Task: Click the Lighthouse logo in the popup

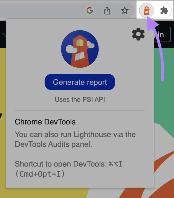Action: [x=80, y=48]
